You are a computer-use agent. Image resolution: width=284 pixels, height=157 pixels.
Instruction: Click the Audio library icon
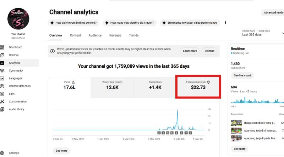(2, 110)
